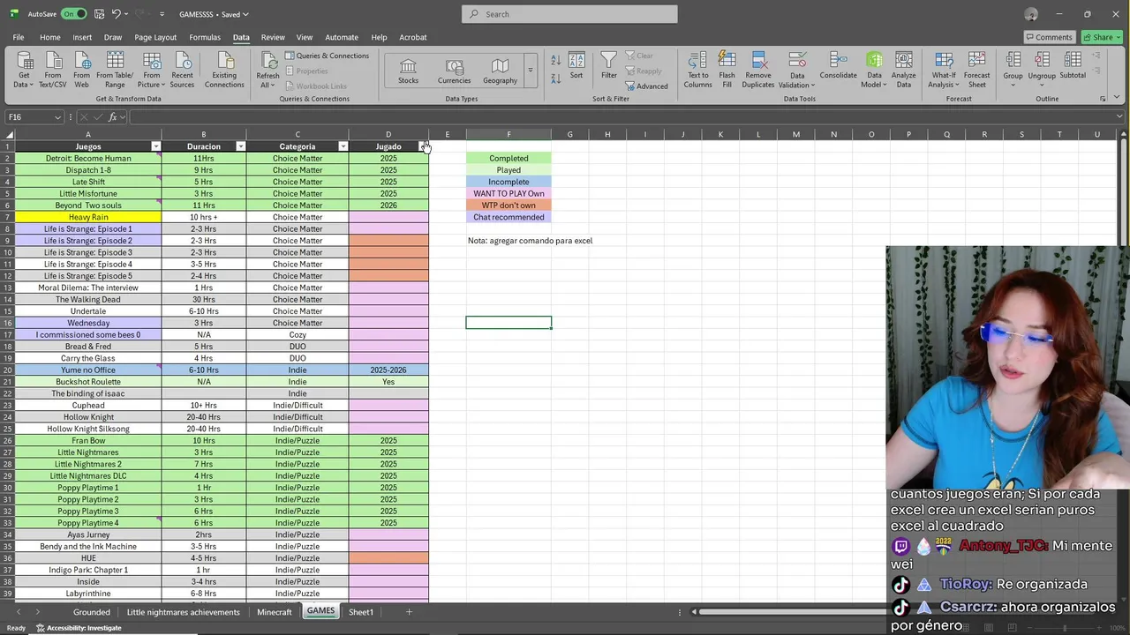The image size is (1130, 635).
Task: Open the From Picture option
Action: click(x=152, y=70)
